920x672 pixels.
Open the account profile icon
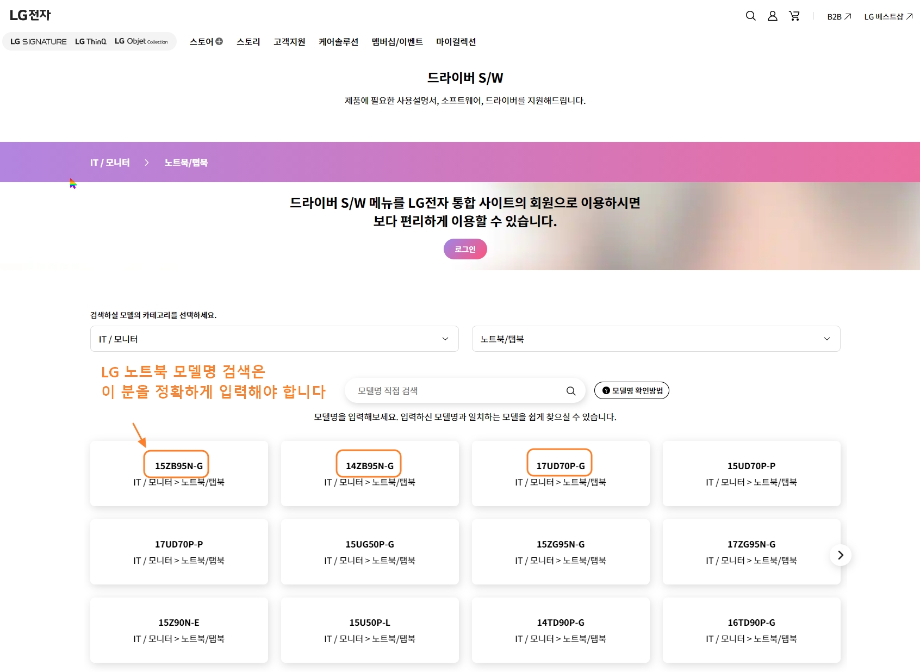tap(773, 16)
